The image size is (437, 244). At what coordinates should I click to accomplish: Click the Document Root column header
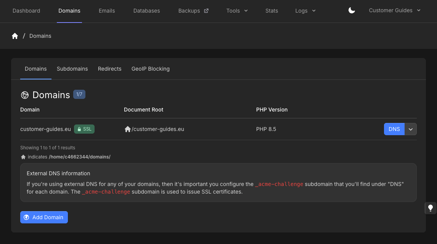pos(143,110)
